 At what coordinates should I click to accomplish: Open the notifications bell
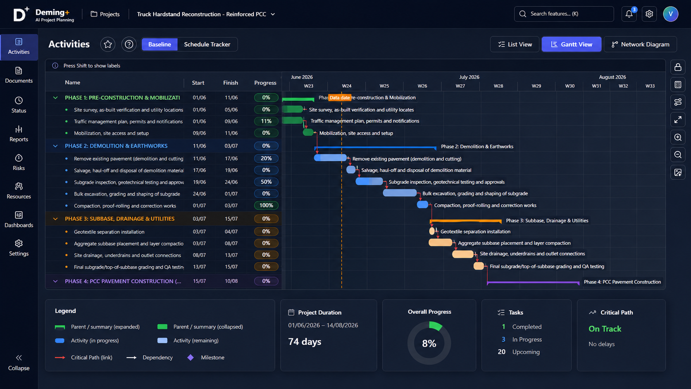[629, 14]
